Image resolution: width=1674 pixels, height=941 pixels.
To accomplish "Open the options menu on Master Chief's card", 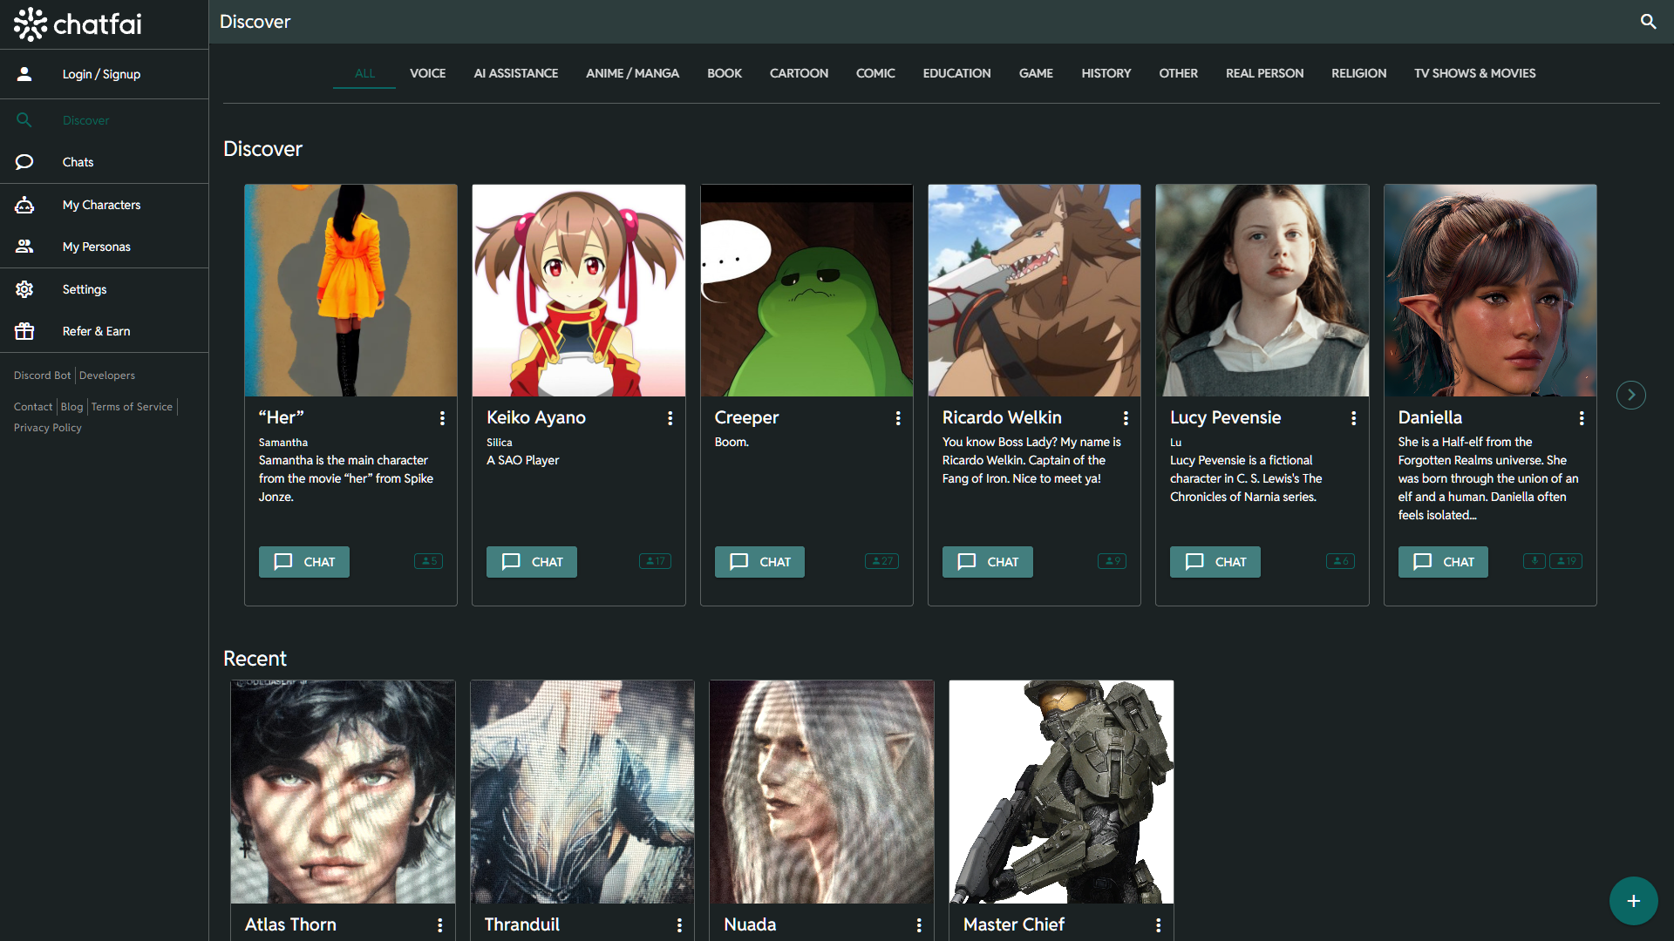I will pyautogui.click(x=1158, y=924).
